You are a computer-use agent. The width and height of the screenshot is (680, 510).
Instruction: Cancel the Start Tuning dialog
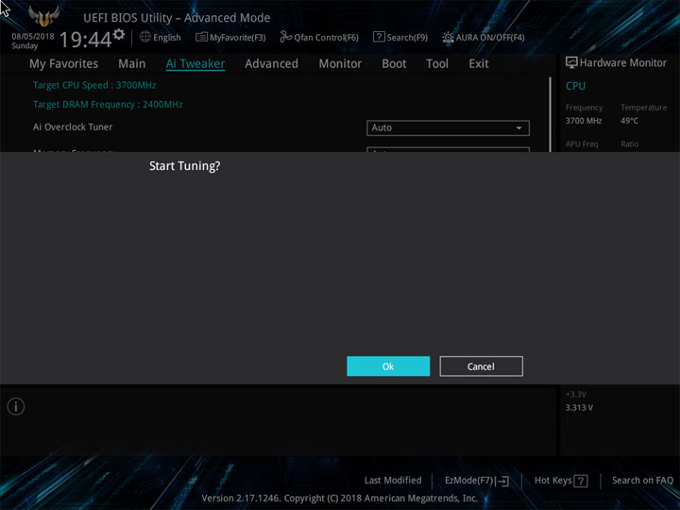(x=481, y=366)
